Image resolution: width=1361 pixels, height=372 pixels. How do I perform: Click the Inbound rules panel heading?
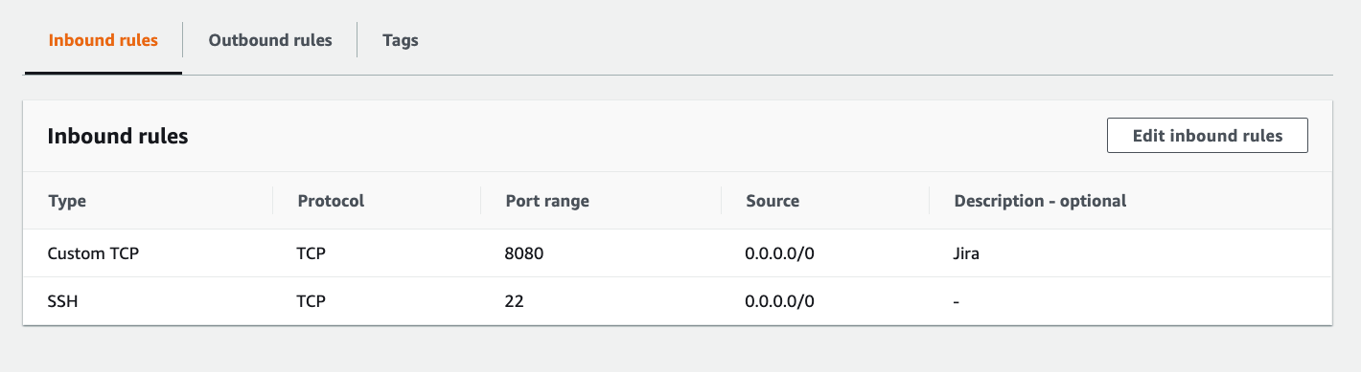pyautogui.click(x=118, y=136)
